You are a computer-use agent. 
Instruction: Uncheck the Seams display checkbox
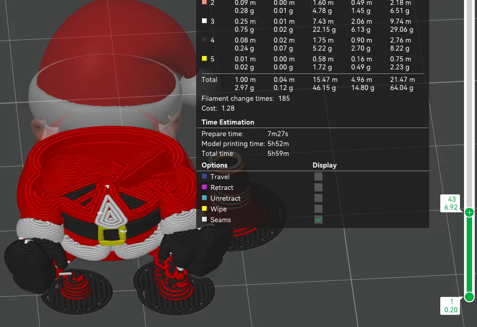[318, 219]
